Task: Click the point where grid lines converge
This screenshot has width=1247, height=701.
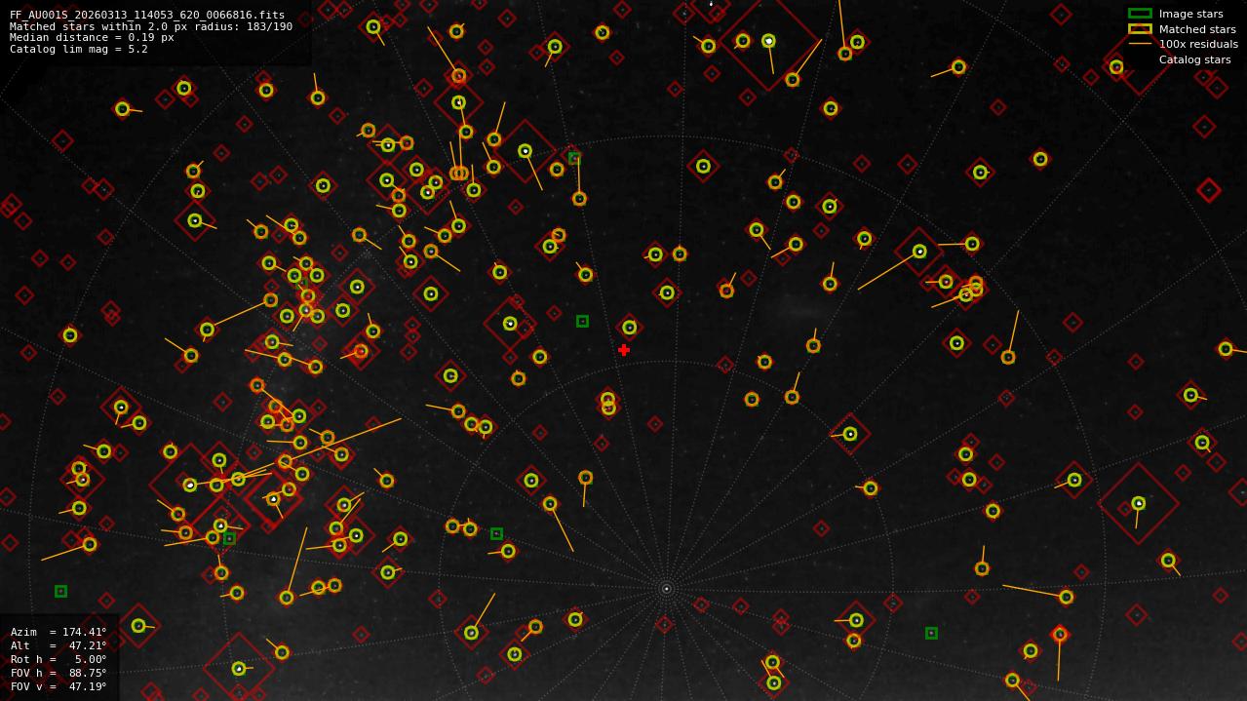Action: pos(667,588)
